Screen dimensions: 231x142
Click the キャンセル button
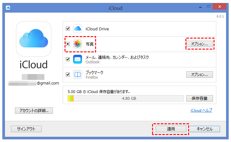(x=204, y=129)
